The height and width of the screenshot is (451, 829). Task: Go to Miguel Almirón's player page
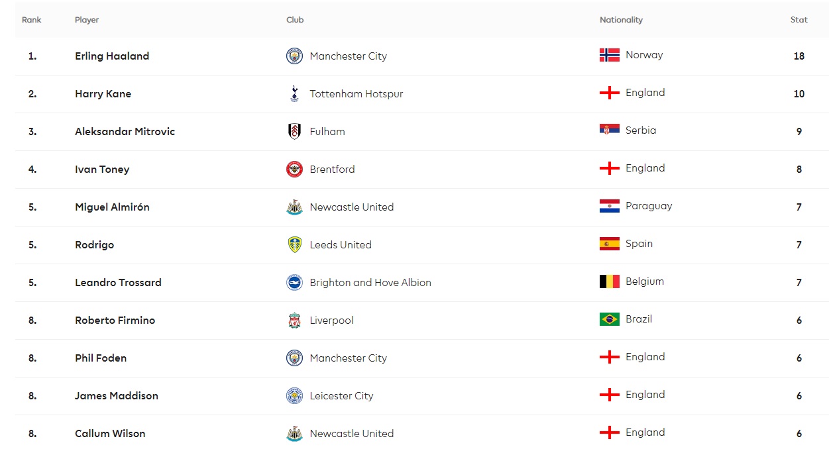coord(112,207)
